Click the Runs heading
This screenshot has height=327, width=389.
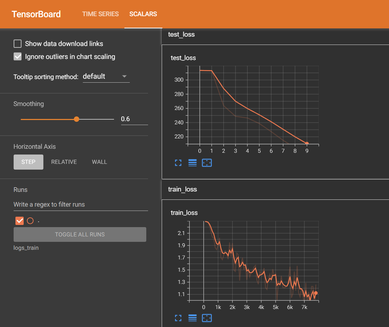point(20,189)
